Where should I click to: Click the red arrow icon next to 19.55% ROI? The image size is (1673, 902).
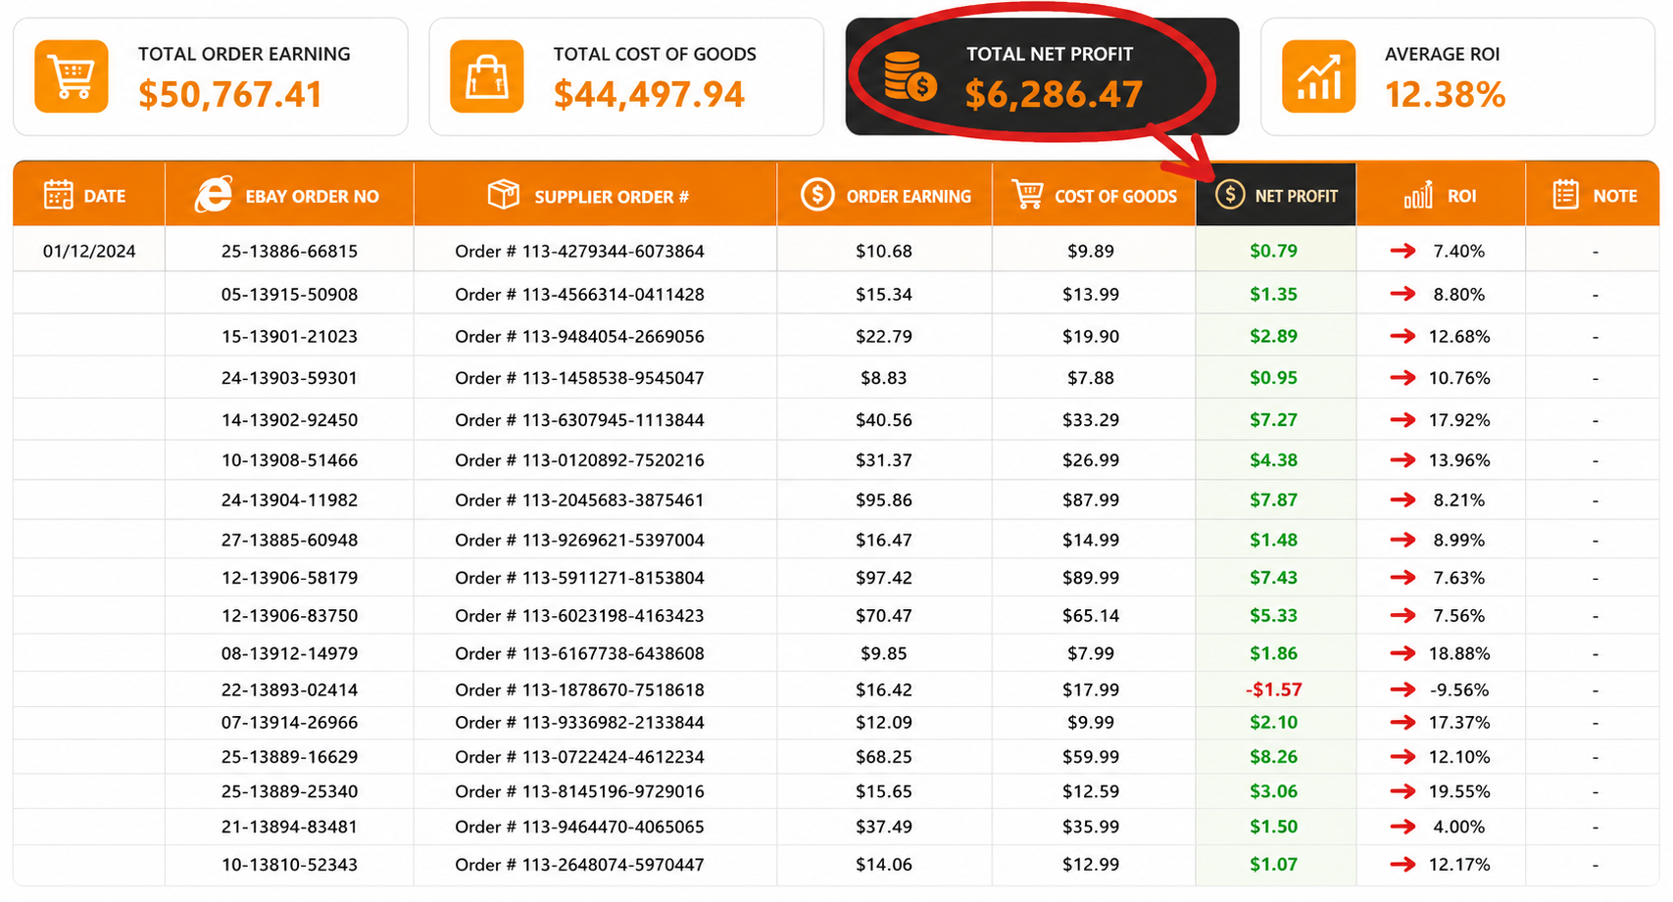pyautogui.click(x=1402, y=790)
